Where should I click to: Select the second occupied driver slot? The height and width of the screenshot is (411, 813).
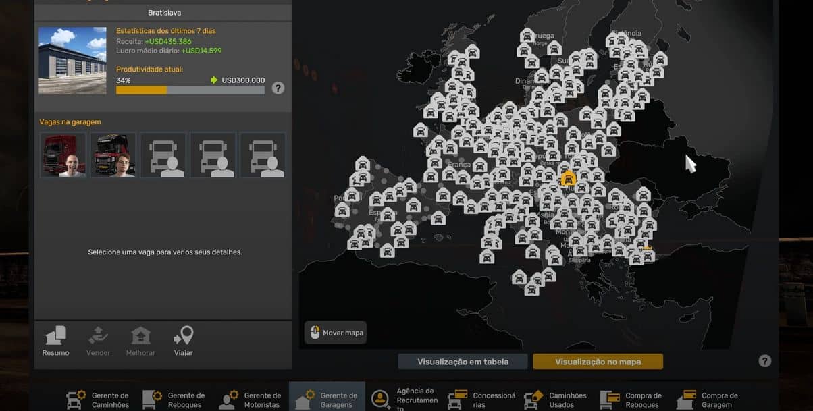[x=113, y=155]
